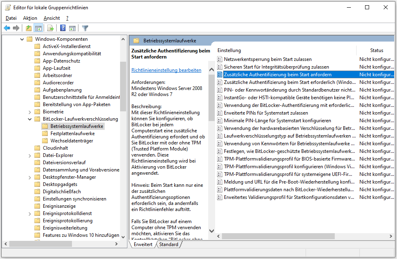Open the Ansicht menu
397x259 pixels.
52,18
